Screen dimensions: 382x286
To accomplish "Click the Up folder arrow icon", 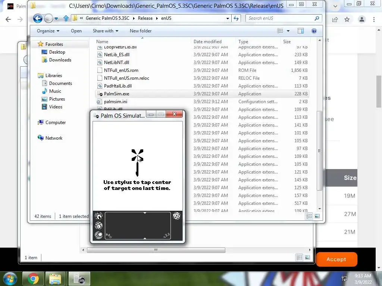I will tap(66, 18).
